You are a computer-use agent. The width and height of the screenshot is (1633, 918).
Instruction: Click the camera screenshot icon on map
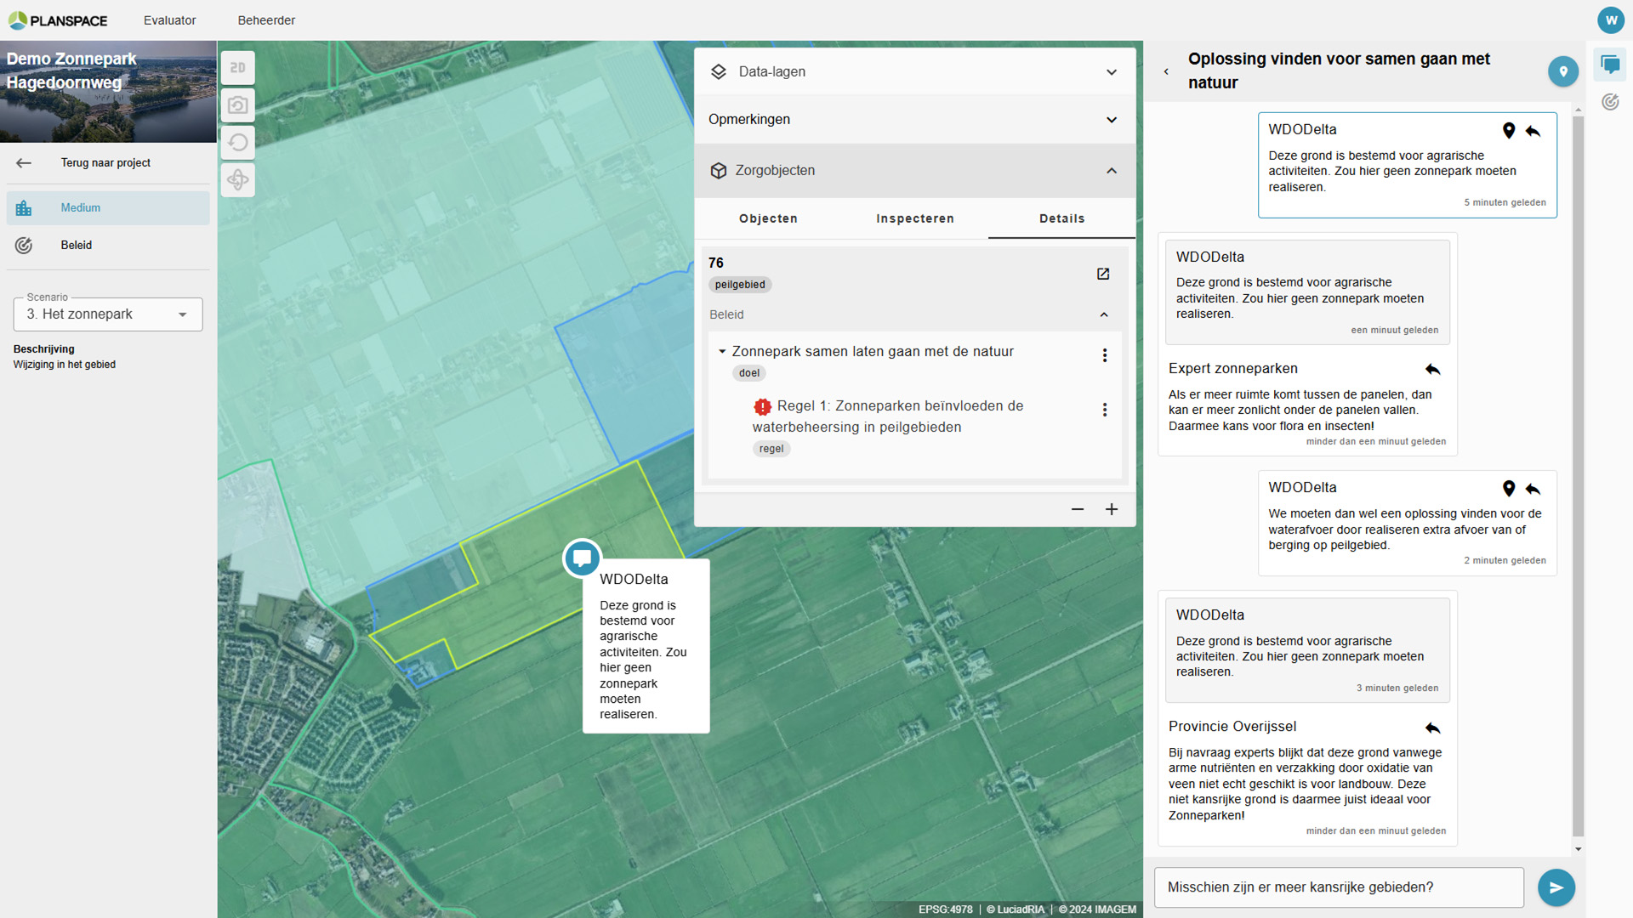pos(238,105)
